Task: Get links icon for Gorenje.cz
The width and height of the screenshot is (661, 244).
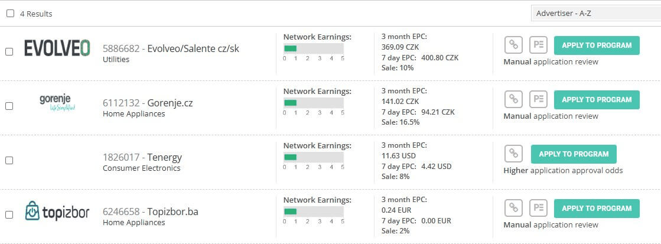Action: click(x=513, y=99)
